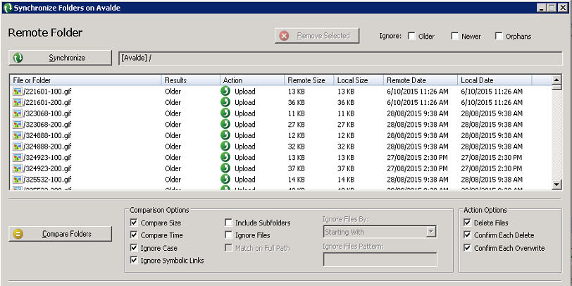
Task: Click green upload icon in 323068-200.gif row
Action: click(x=225, y=124)
